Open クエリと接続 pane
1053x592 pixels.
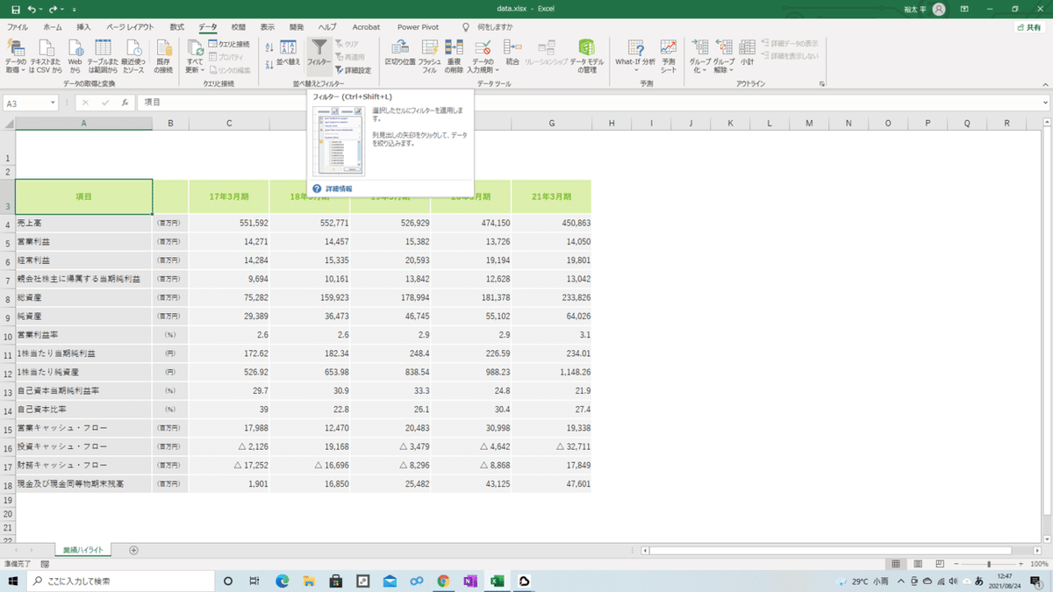[x=228, y=44]
